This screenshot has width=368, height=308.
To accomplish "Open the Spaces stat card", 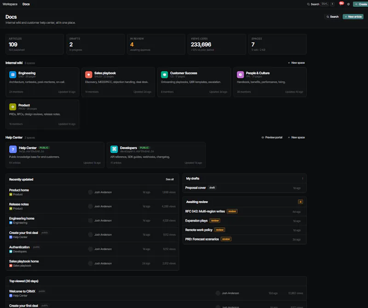I will (277, 44).
